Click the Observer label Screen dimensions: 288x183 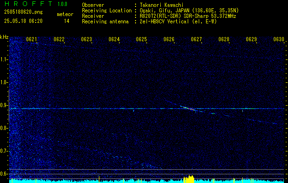click(93, 5)
